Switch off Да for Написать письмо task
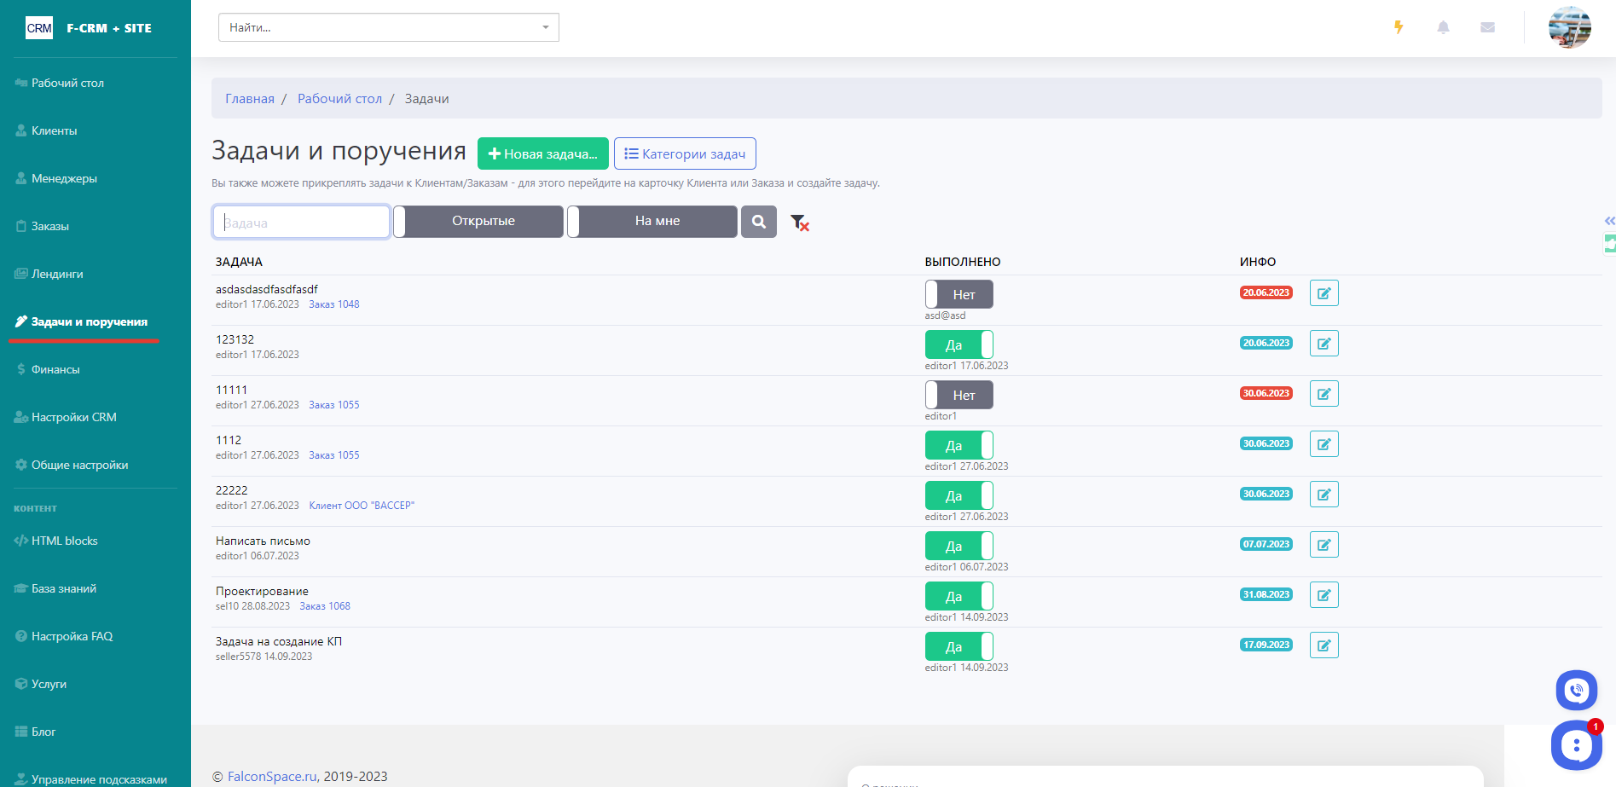Screen dimensions: 1616x787 click(959, 546)
